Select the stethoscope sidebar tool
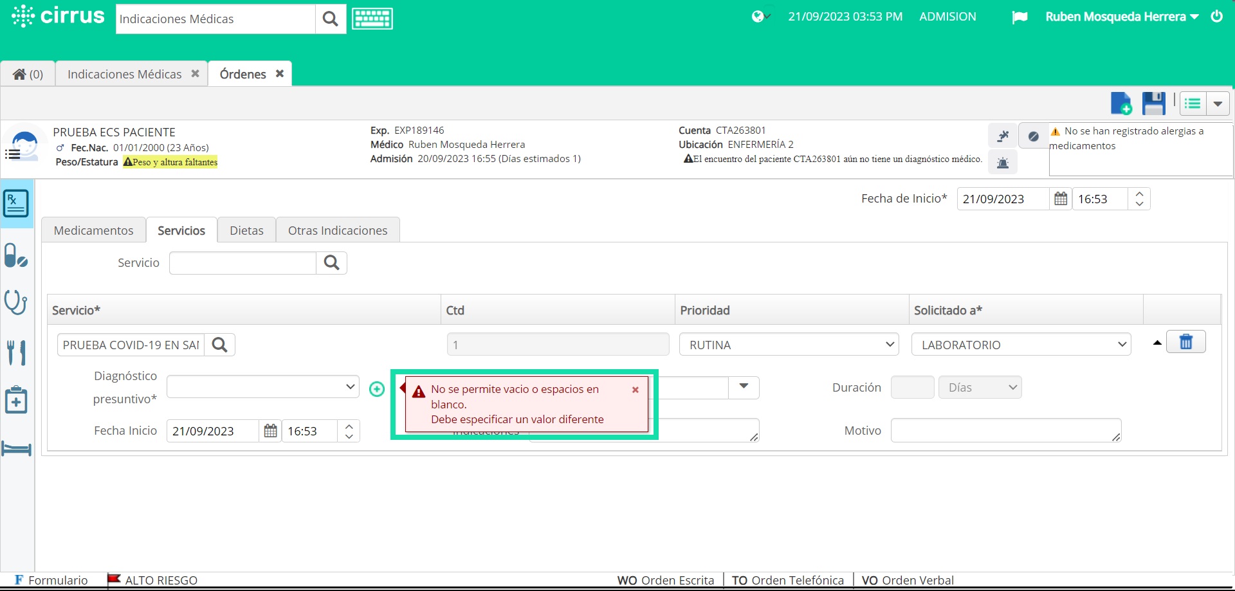 (x=16, y=302)
